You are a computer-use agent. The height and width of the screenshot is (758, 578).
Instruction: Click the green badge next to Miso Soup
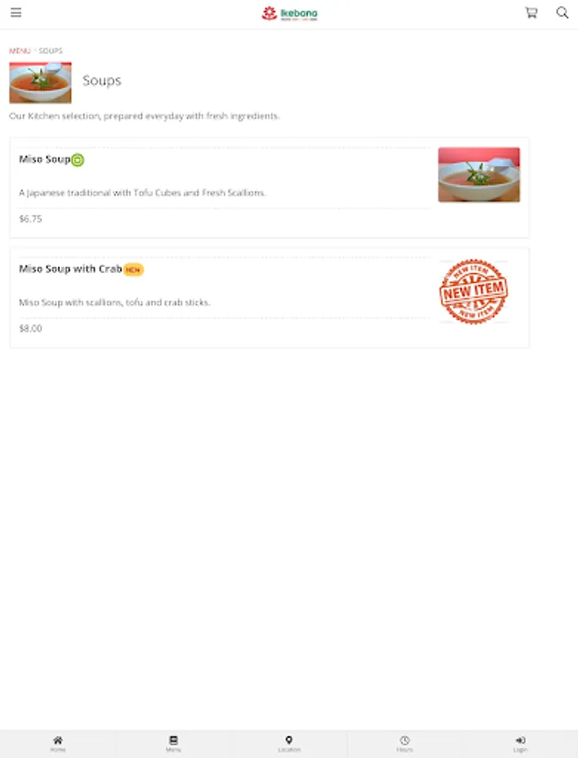click(x=77, y=159)
